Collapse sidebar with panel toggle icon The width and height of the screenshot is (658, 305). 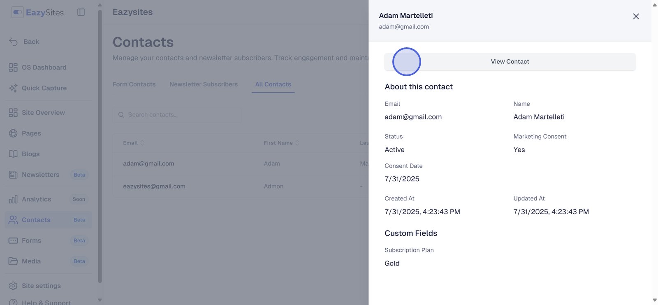81,12
